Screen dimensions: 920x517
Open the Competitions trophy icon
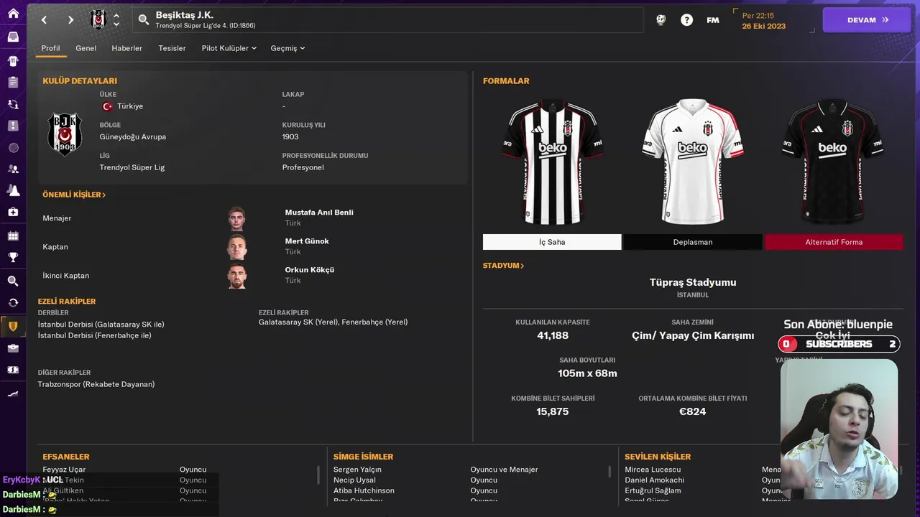13,257
